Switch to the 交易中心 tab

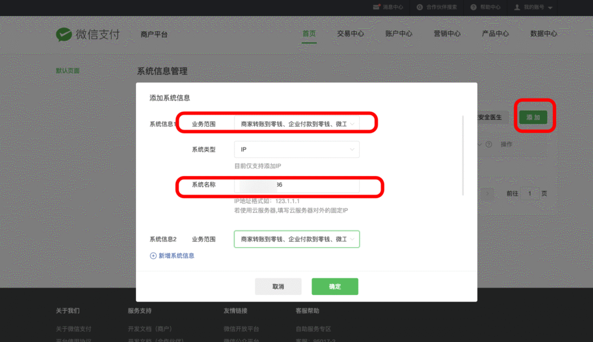click(x=350, y=34)
